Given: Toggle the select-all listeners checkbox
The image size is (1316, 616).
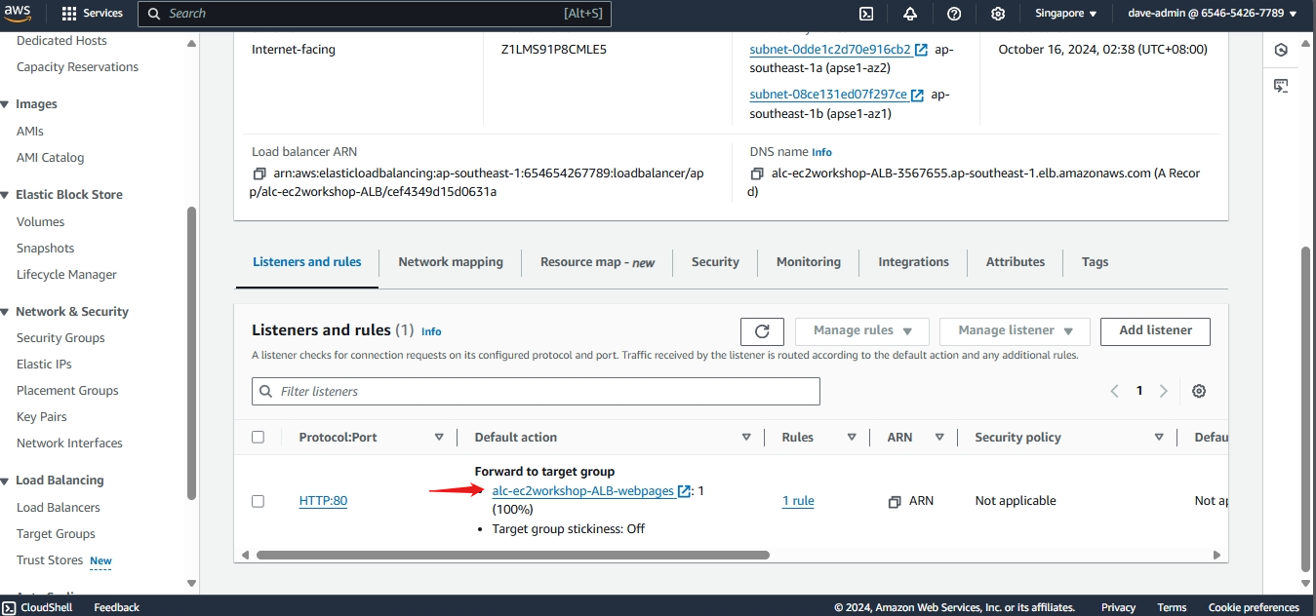Looking at the screenshot, I should click(258, 437).
